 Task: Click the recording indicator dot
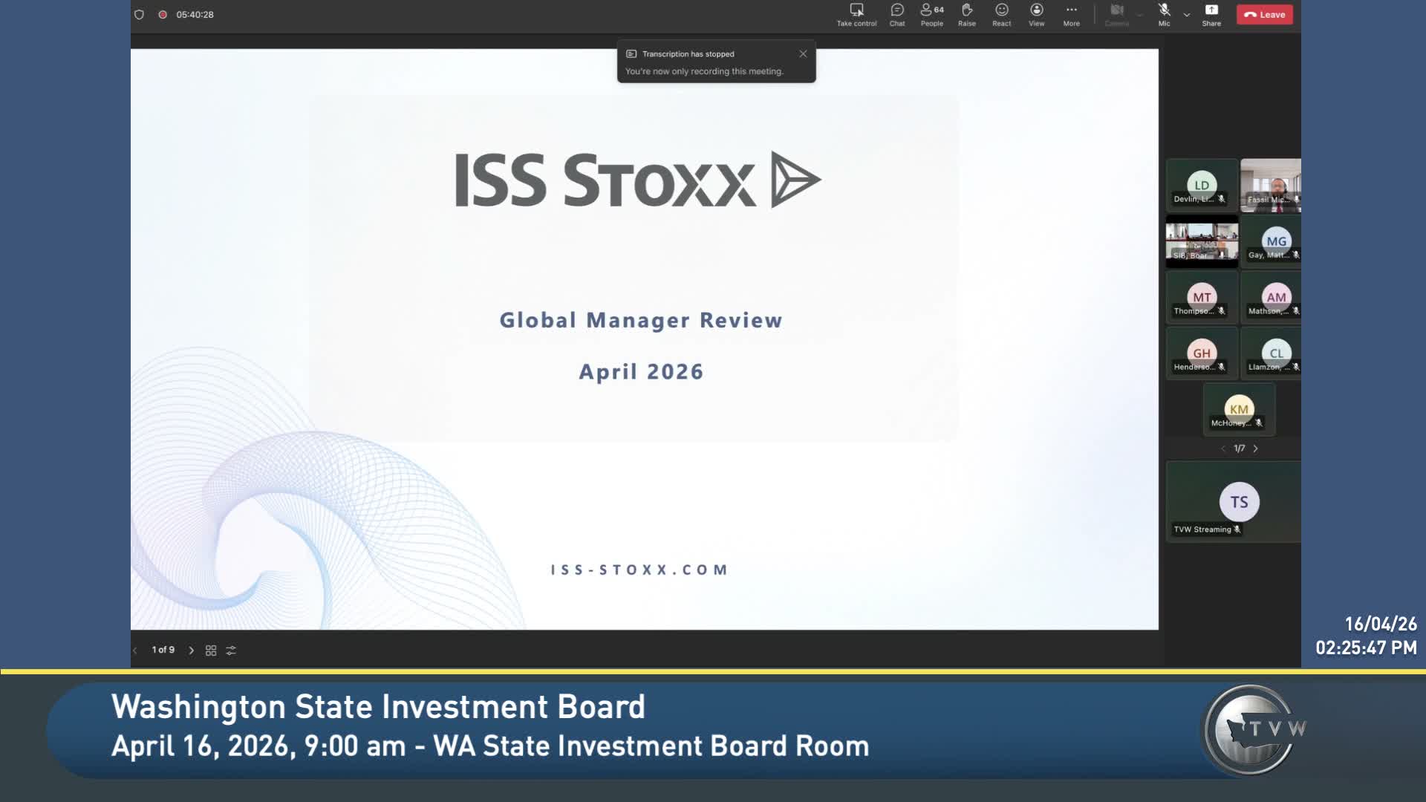click(162, 15)
